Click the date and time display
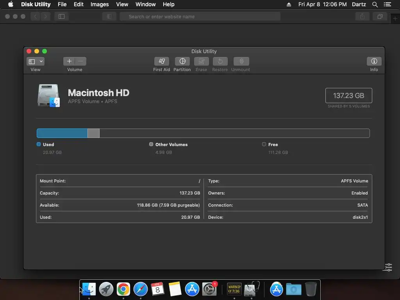Image resolution: width=400 pixels, height=300 pixels. point(322,4)
